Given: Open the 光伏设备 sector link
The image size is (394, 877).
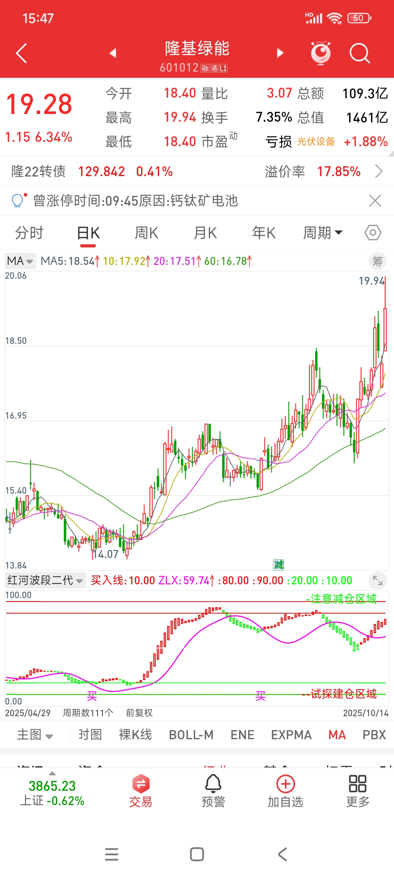Looking at the screenshot, I should pyautogui.click(x=316, y=141).
